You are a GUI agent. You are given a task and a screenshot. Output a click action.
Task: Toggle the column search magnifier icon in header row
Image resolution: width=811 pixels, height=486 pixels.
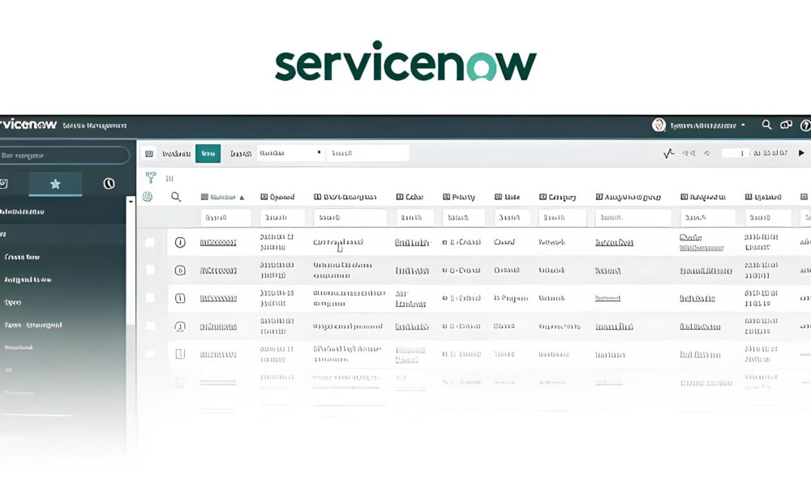click(176, 197)
